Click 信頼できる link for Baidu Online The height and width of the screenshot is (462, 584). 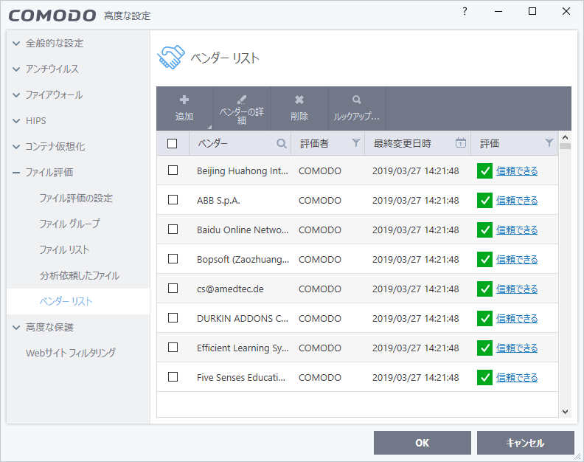[x=517, y=230]
